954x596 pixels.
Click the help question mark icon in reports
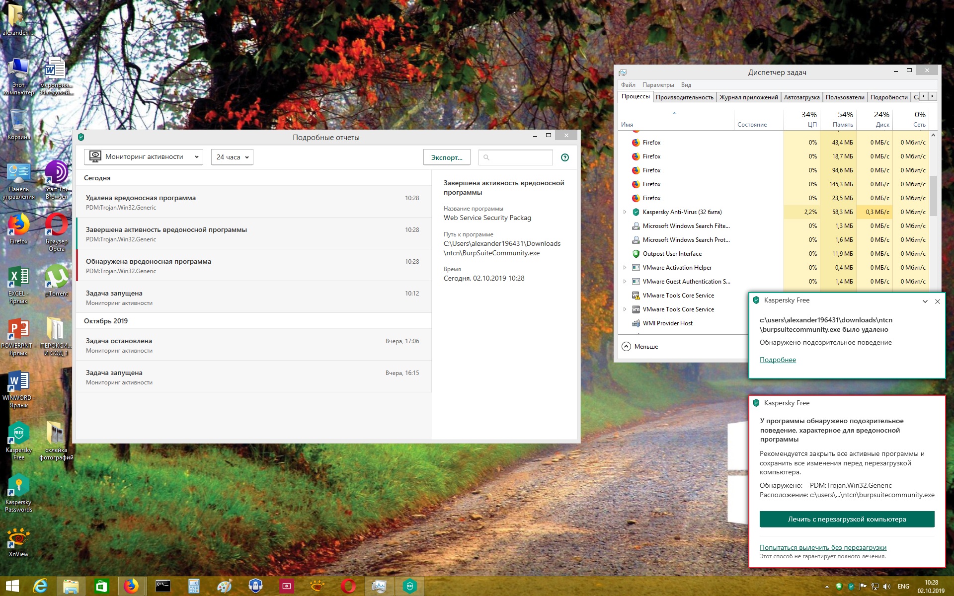tap(564, 157)
